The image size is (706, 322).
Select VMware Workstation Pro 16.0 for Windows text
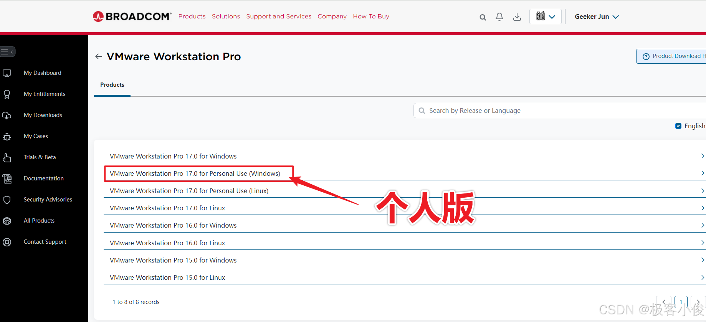[x=173, y=225]
